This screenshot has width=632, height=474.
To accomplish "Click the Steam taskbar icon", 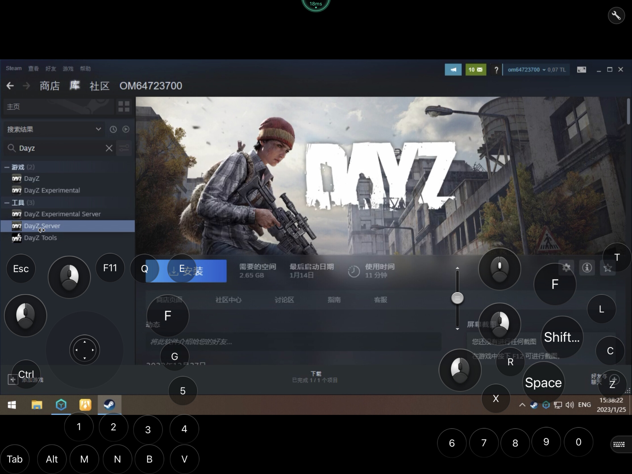I will point(109,405).
